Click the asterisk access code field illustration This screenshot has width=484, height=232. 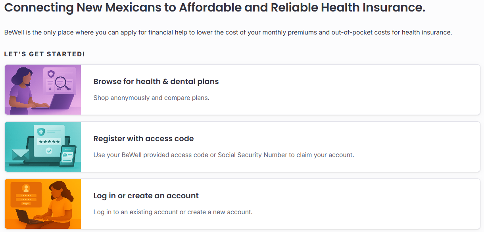[x=48, y=142]
